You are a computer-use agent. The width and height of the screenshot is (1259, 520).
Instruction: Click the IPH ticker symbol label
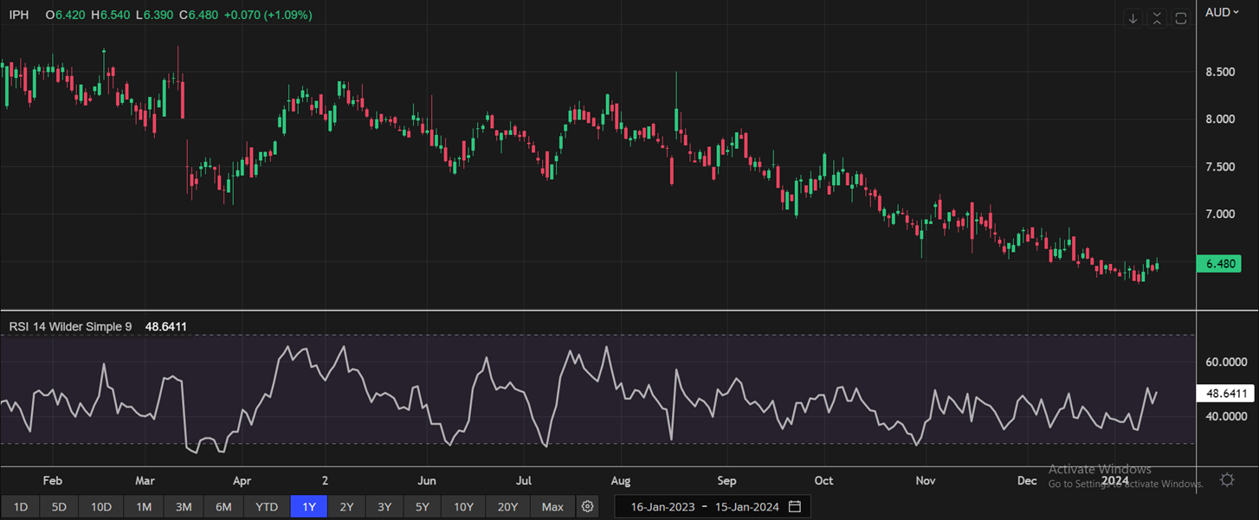(19, 16)
